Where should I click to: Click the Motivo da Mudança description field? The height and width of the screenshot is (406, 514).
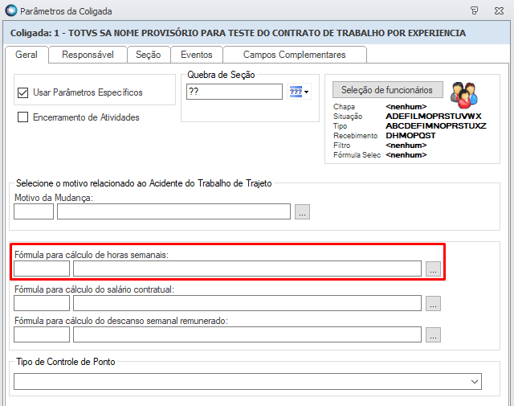[x=173, y=211]
